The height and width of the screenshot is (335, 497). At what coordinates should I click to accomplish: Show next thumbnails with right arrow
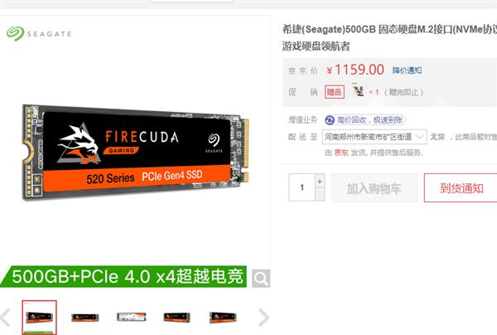click(x=263, y=318)
